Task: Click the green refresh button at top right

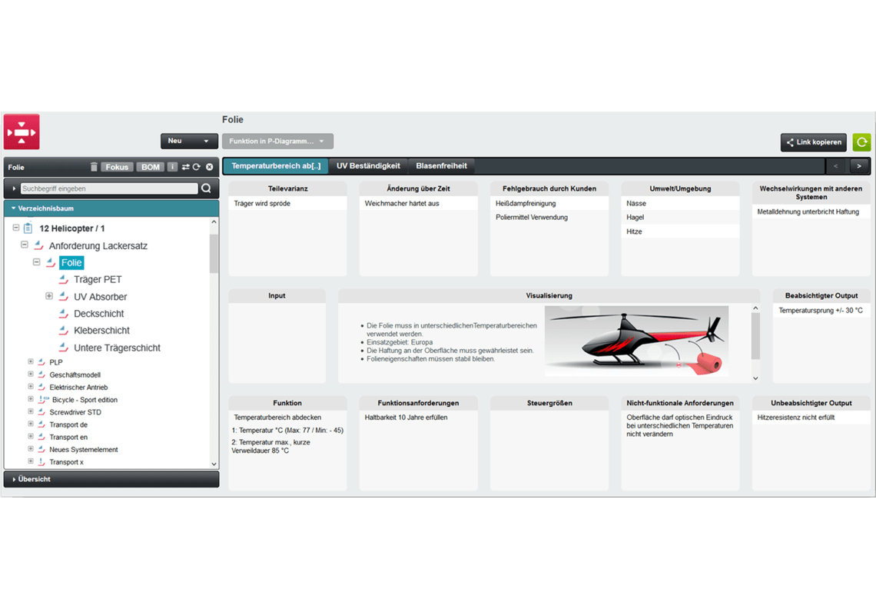Action: click(861, 141)
